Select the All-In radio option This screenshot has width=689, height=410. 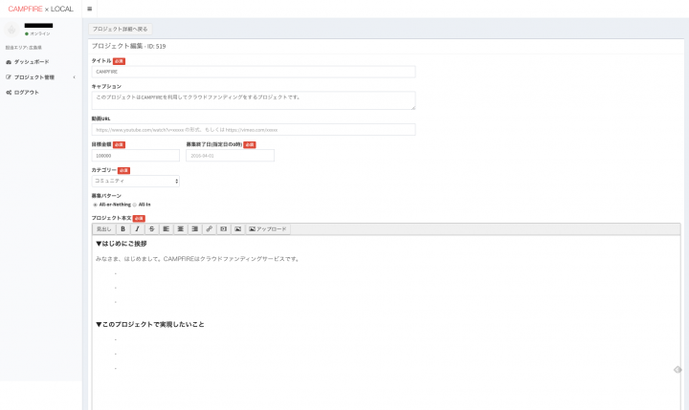[135, 205]
